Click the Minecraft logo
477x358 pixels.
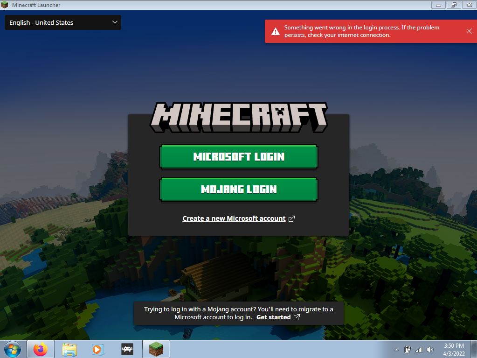[x=239, y=118]
